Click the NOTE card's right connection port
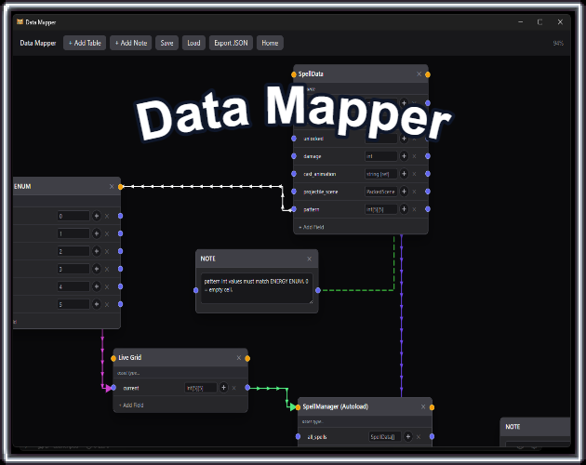 [x=318, y=290]
